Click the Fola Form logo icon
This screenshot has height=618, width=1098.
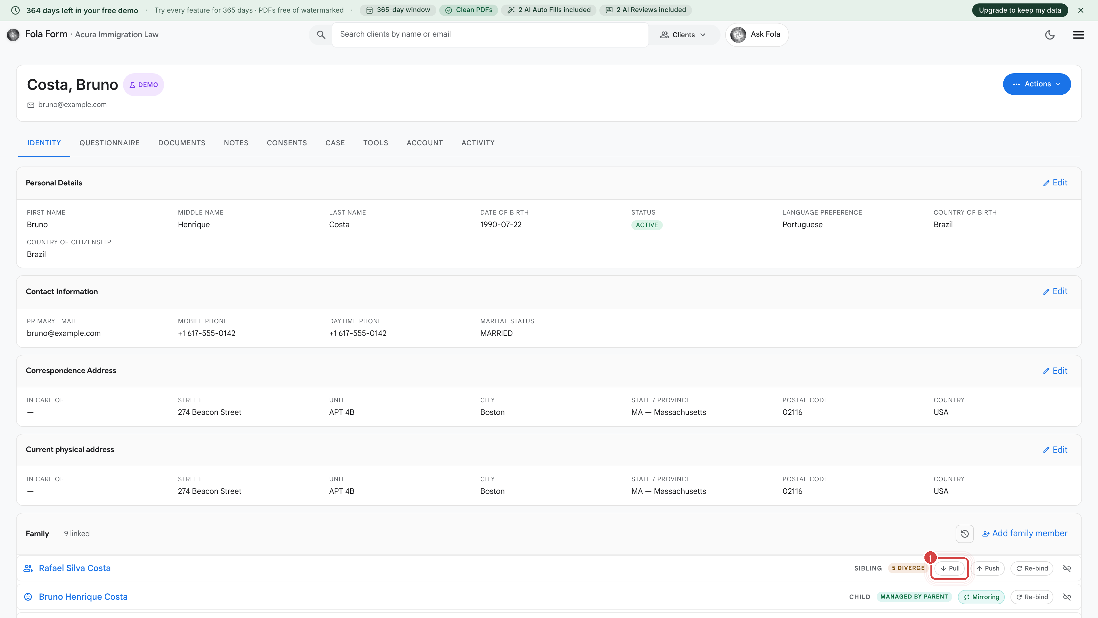coord(13,35)
